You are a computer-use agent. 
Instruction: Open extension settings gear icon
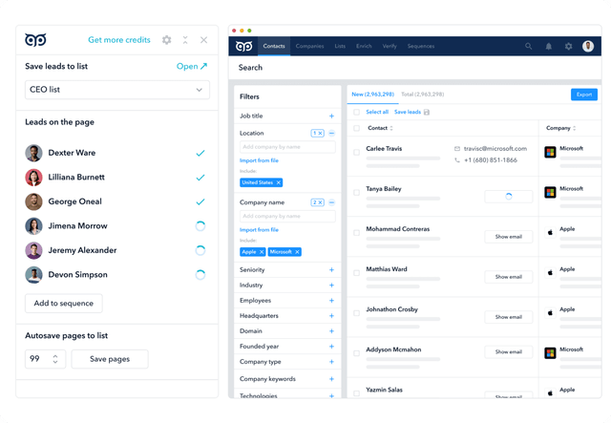point(167,40)
